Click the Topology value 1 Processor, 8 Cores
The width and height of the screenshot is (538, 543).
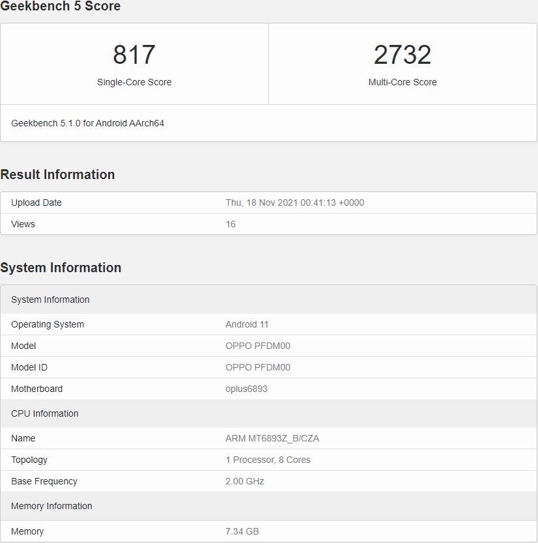pos(268,460)
